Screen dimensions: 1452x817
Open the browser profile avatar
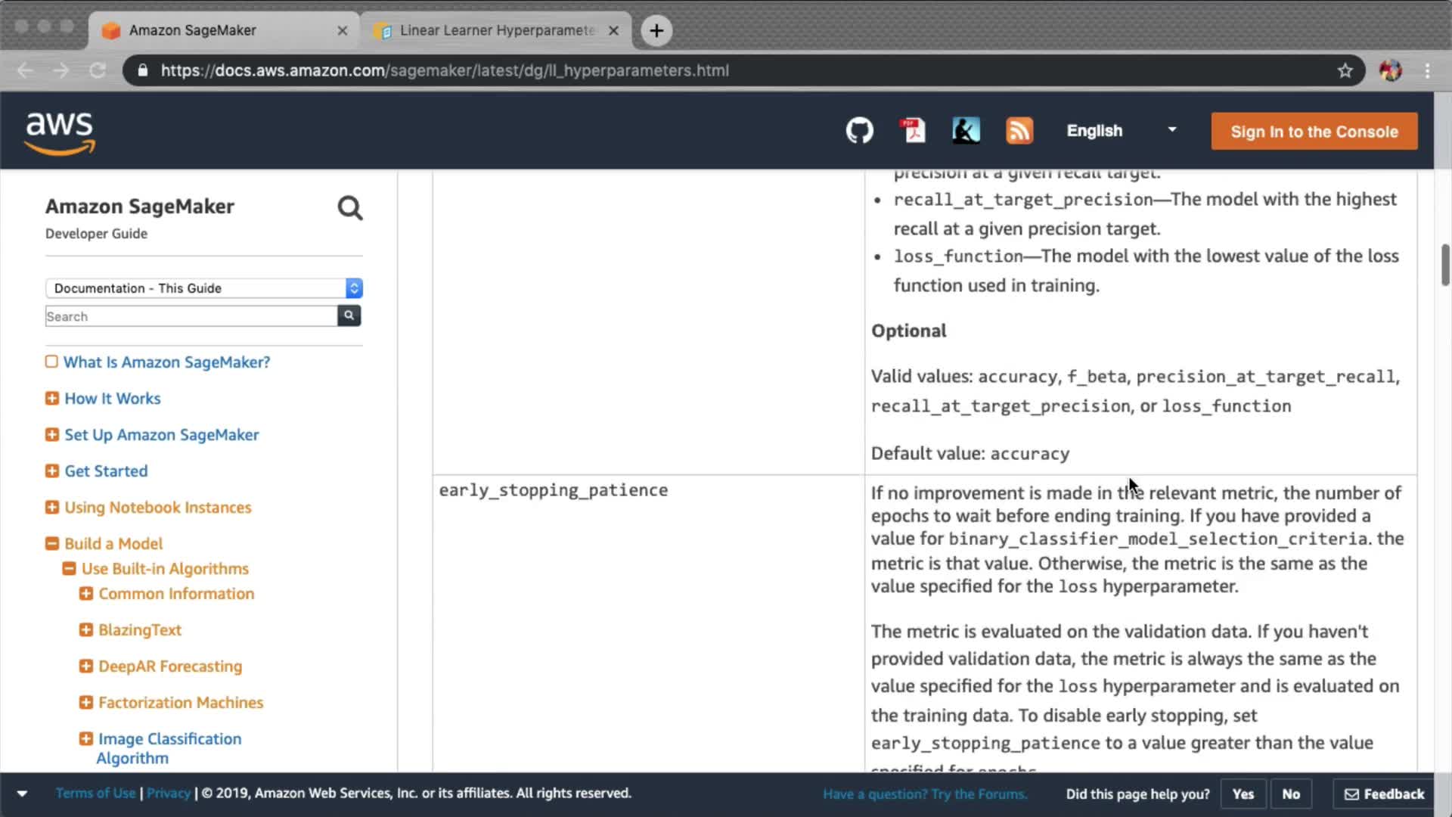click(x=1390, y=70)
